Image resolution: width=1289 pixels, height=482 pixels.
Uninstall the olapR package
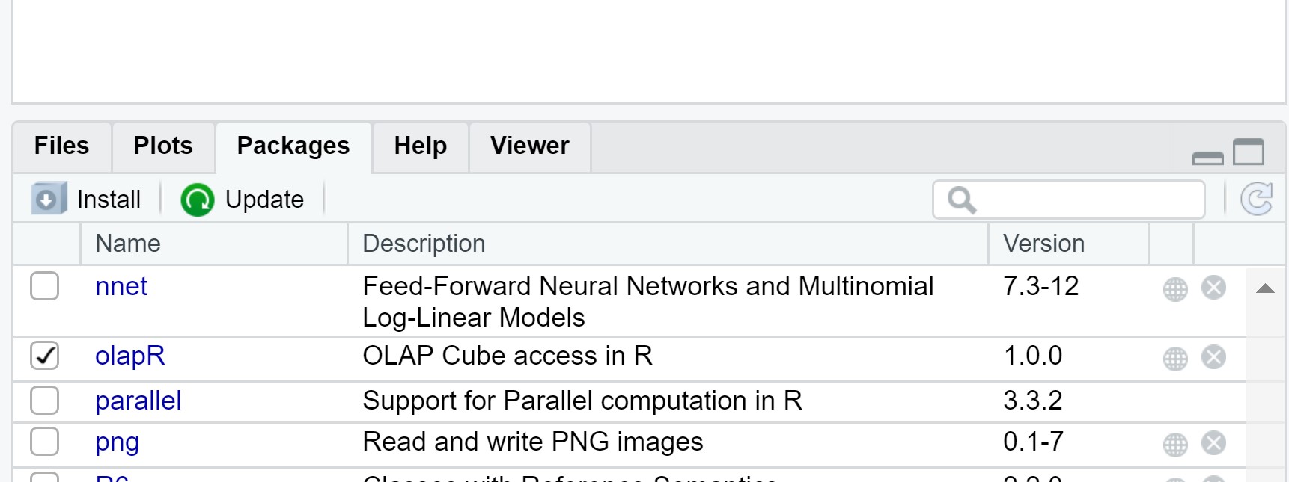coord(1213,356)
